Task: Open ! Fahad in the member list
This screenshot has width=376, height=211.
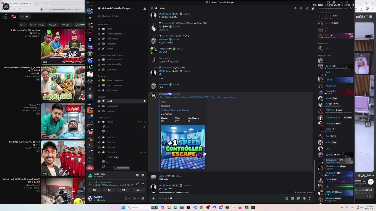Action: [x=336, y=80]
